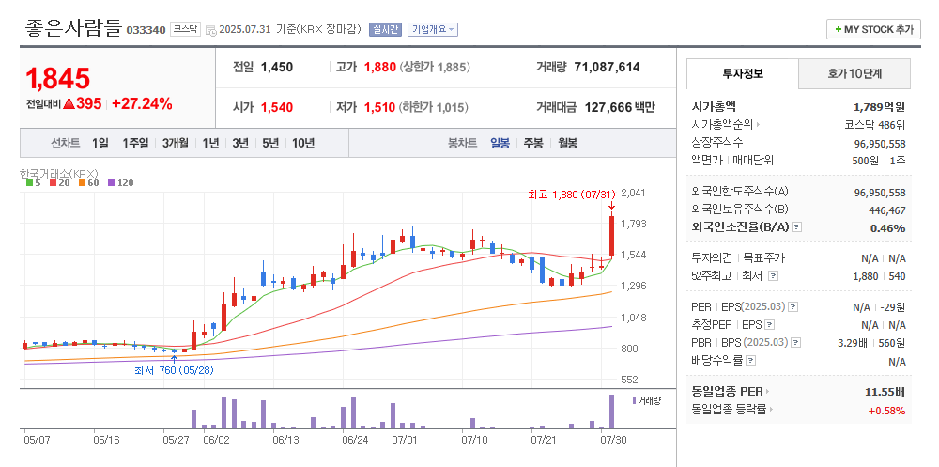Image resolution: width=939 pixels, height=467 pixels.
Task: Click the 시가총액순위 link
Action: point(723,125)
